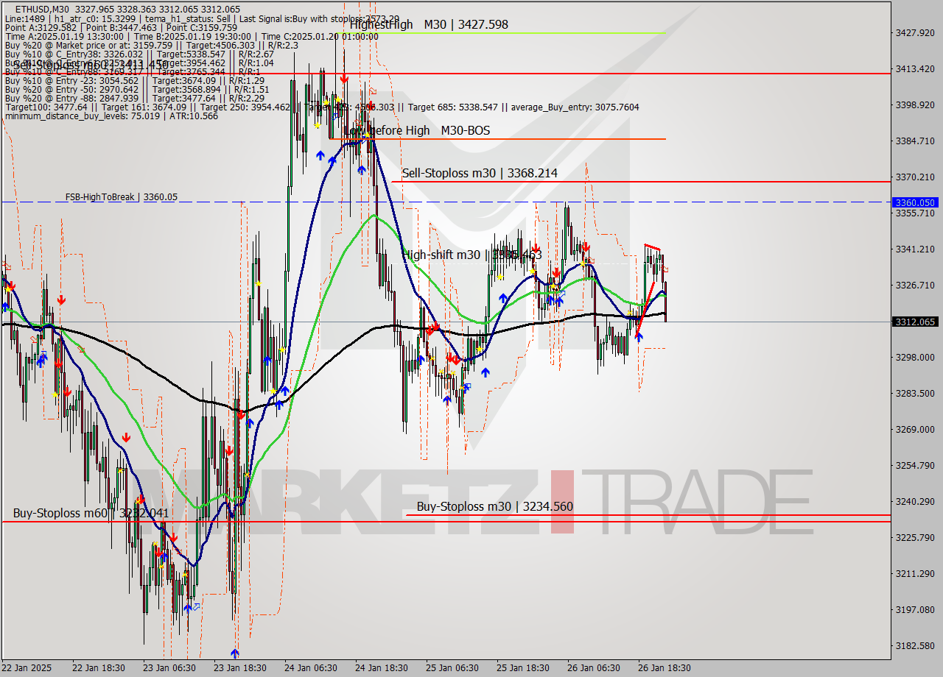
Task: Select the FSB-HighToBreak | 3360.05 label
Action: click(x=121, y=197)
